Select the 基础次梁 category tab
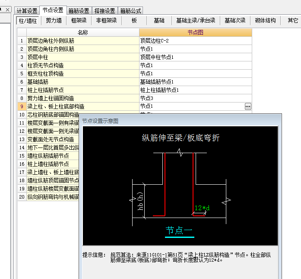This screenshot has height=279, width=301. click(235, 20)
